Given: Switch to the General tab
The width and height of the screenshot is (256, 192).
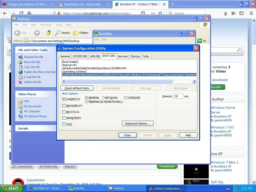Looking at the screenshot, I should pos(65,56).
